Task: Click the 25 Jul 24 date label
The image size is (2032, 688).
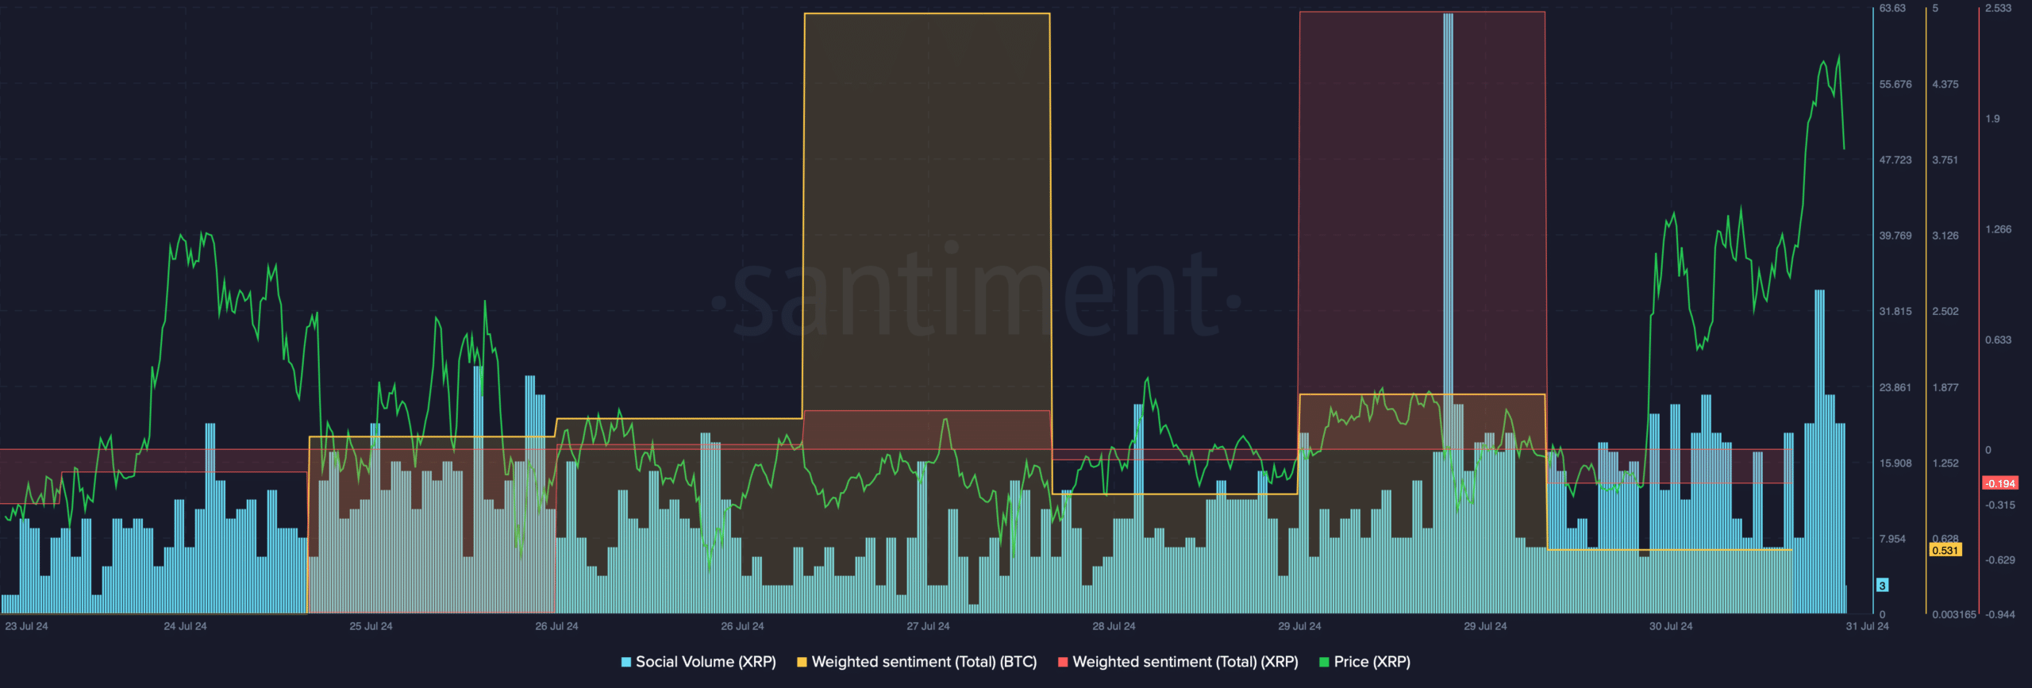Action: [x=371, y=626]
